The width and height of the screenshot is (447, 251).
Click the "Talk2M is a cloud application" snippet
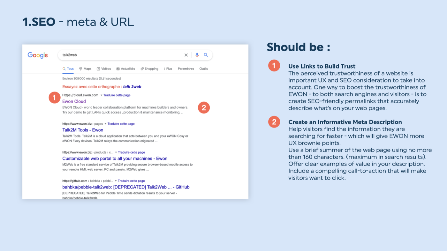(125, 138)
